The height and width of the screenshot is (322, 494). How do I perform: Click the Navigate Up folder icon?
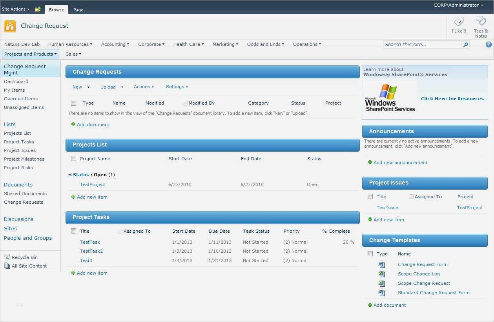(38, 9)
